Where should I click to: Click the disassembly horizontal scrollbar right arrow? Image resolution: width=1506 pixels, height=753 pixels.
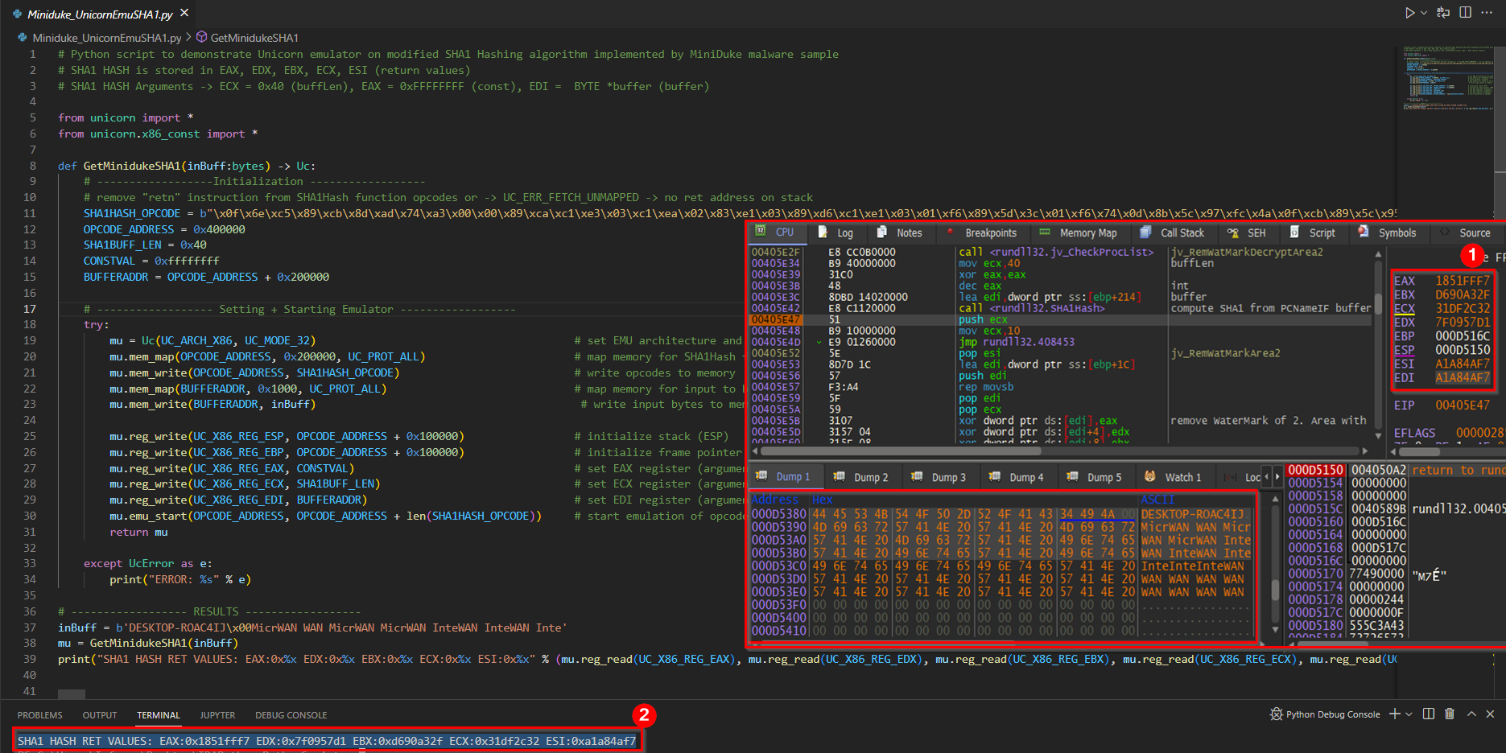[x=1364, y=451]
